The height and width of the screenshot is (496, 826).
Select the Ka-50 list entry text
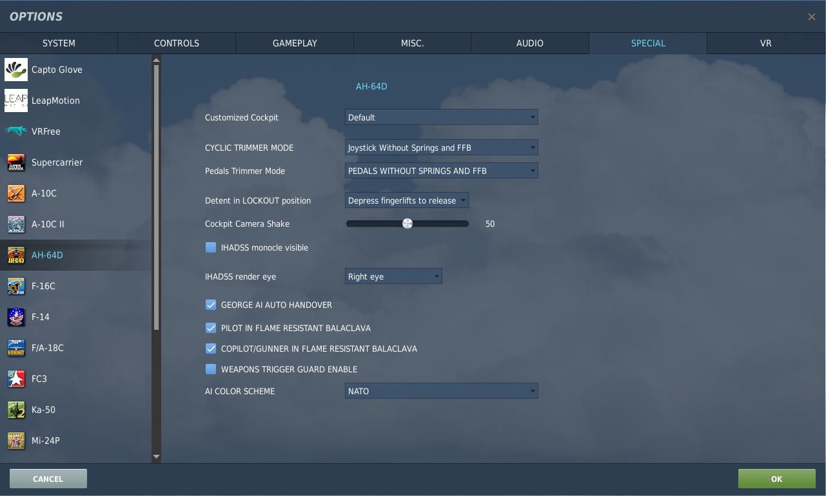[x=43, y=410]
